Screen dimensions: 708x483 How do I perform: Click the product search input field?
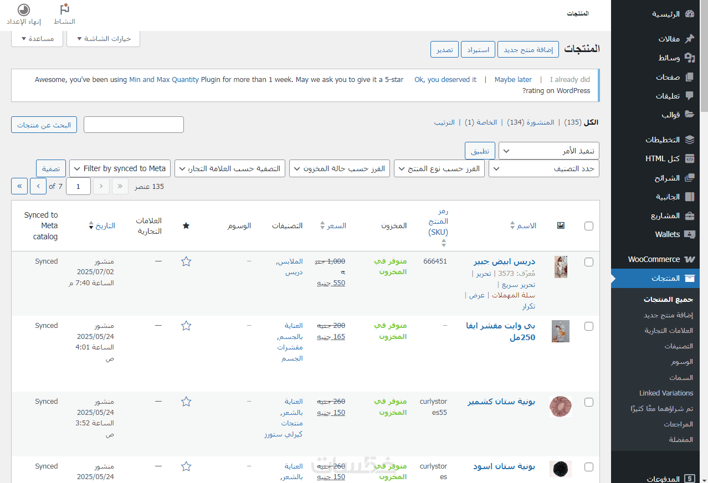(x=134, y=125)
